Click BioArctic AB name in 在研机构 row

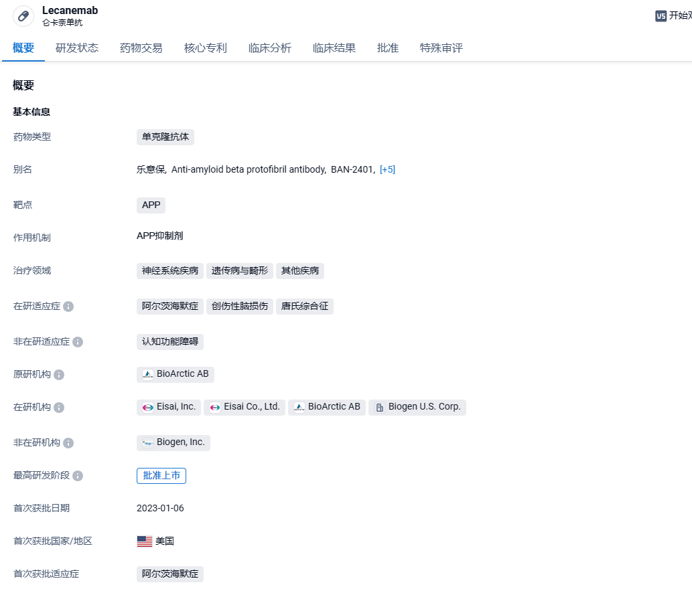point(334,407)
